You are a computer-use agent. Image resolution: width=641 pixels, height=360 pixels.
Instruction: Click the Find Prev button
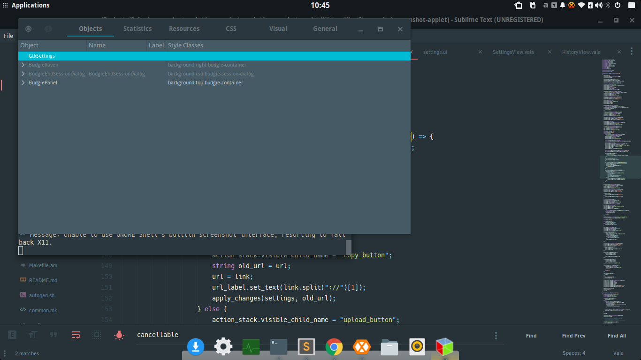coord(573,336)
